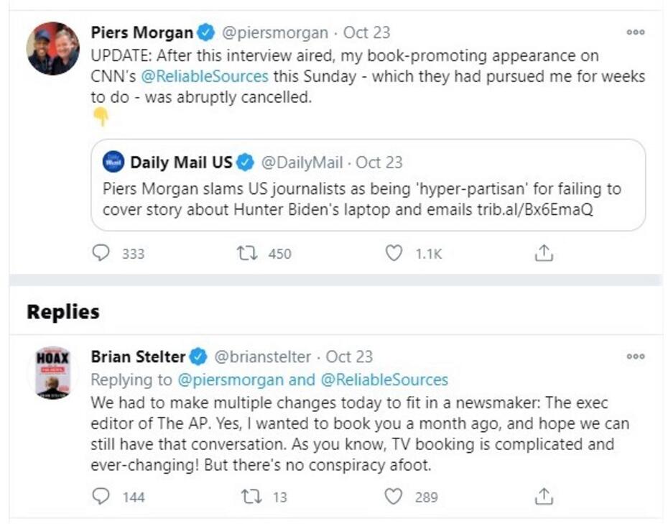668x524 pixels.
Task: Click the Oct 23 timestamp on Stelter's reply
Action: (x=350, y=357)
